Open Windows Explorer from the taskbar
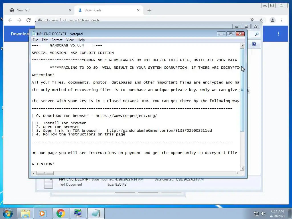Viewport: 292px width, 219px height. [x=25, y=213]
